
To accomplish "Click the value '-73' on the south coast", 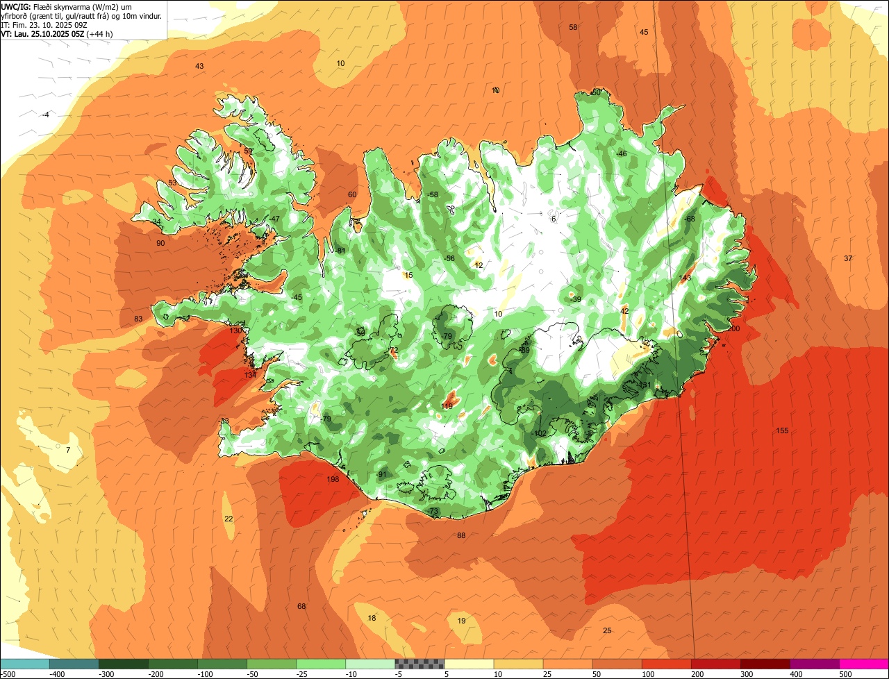I will (x=433, y=512).
